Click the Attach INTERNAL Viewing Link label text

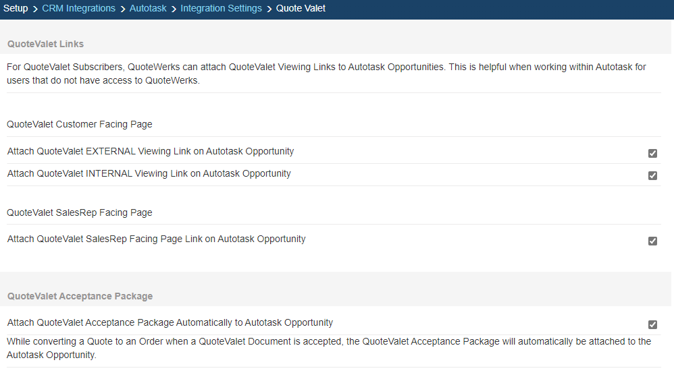pos(149,173)
